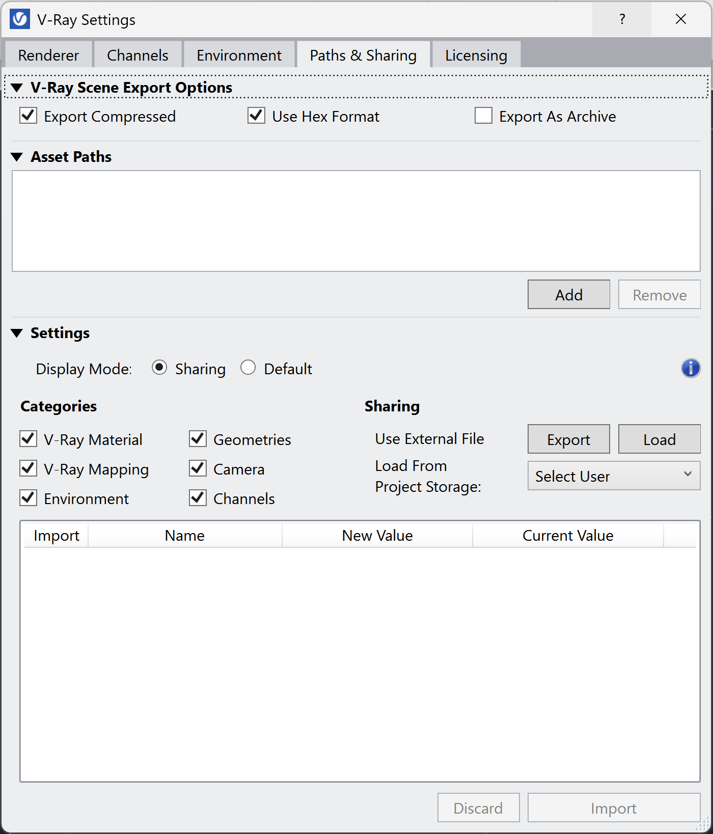713x834 pixels.
Task: Select the Paths & Sharing tab
Action: coord(364,54)
